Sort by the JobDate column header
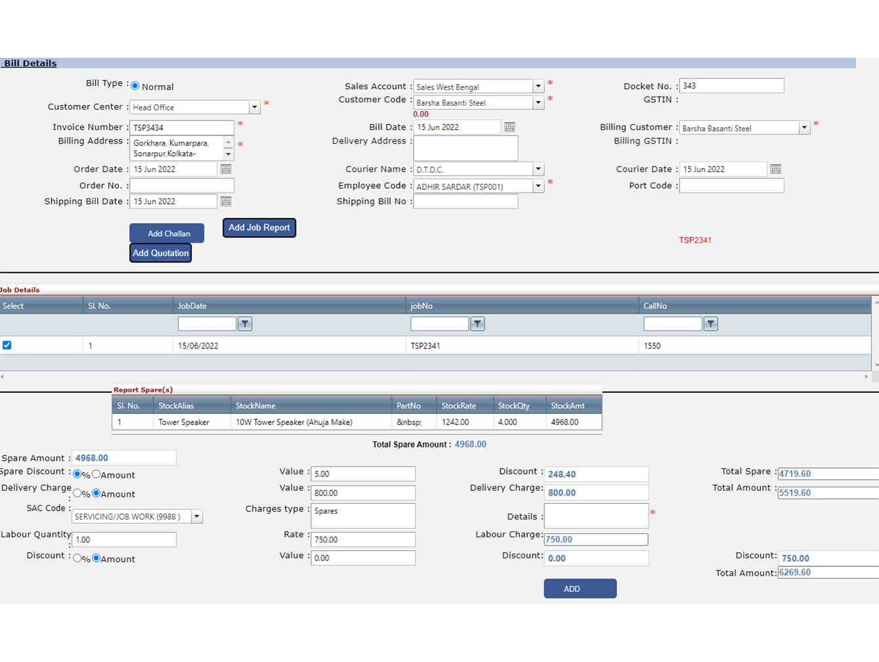The image size is (879, 662). pyautogui.click(x=289, y=306)
